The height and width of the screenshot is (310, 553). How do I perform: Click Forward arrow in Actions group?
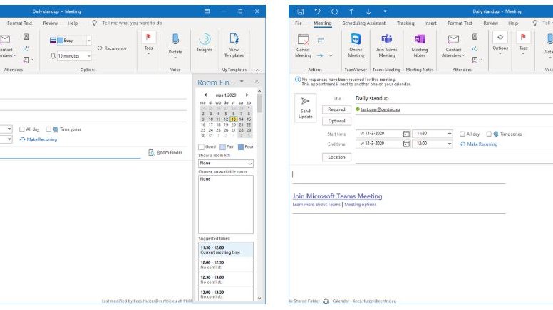[320, 55]
